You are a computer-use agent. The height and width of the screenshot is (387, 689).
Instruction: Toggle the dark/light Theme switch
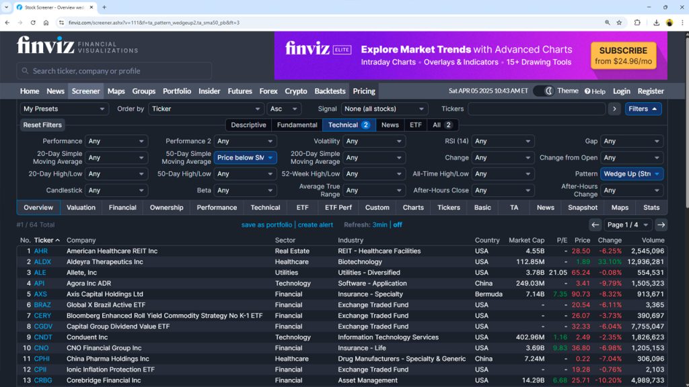pos(544,91)
